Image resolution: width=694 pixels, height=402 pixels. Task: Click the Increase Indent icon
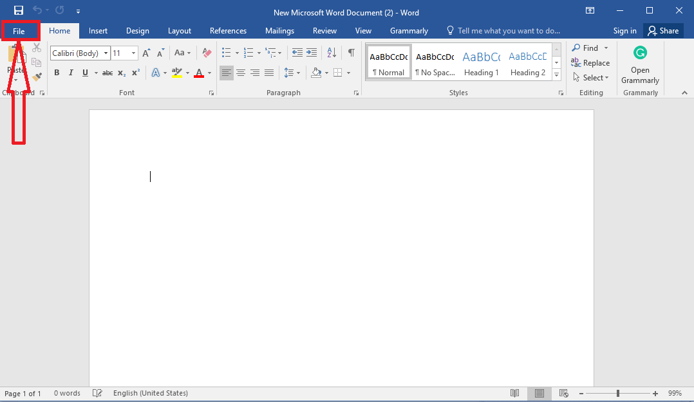click(312, 53)
